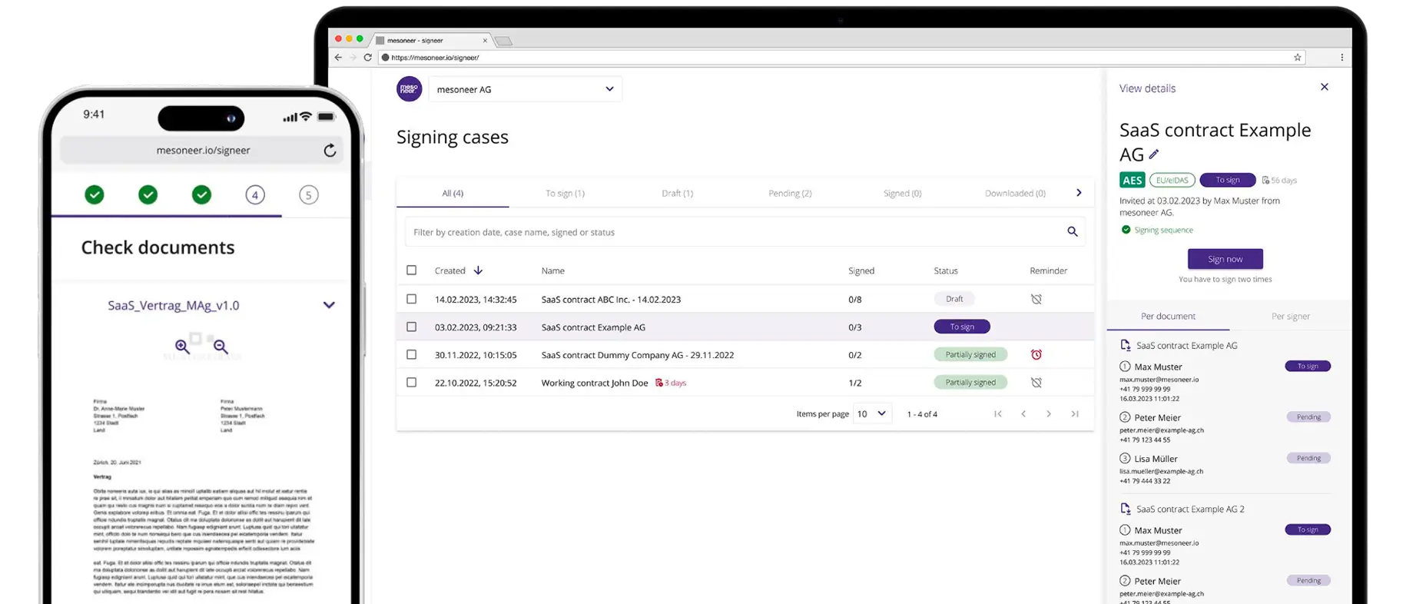
Task: Open the Draft (1) tab
Action: [677, 194]
